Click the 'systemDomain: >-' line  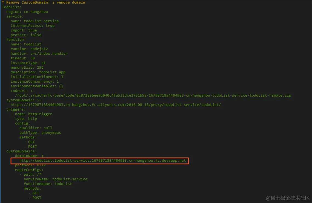pyautogui.click(x=24, y=100)
